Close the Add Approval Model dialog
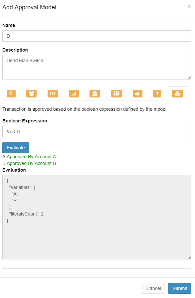Viewport: 195px width, 298px height. coord(190,6)
